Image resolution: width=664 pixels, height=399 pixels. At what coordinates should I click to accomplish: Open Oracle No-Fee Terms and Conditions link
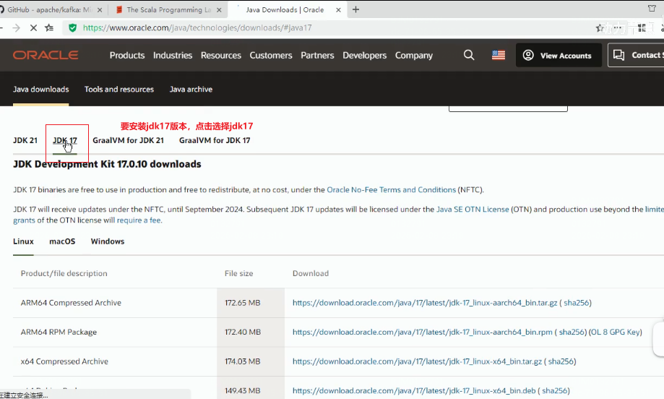(x=392, y=190)
